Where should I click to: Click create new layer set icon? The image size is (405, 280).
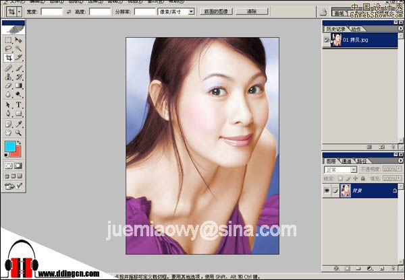[x=358, y=269]
